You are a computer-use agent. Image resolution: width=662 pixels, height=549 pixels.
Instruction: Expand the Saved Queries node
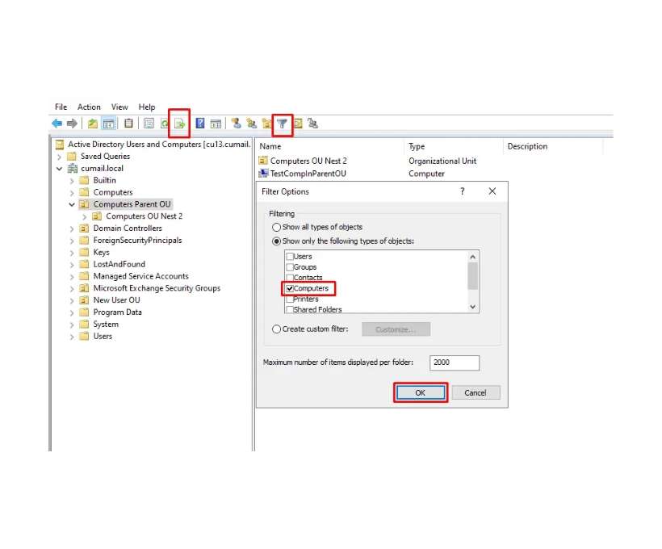[57, 156]
